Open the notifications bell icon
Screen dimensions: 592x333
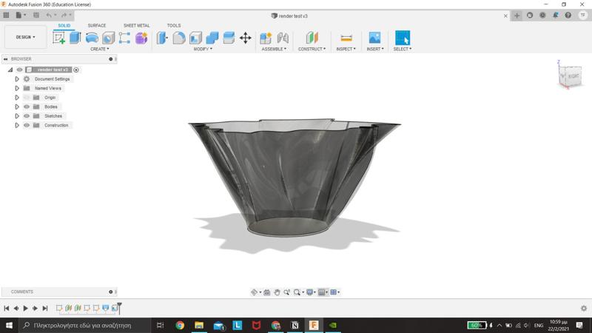(x=556, y=15)
